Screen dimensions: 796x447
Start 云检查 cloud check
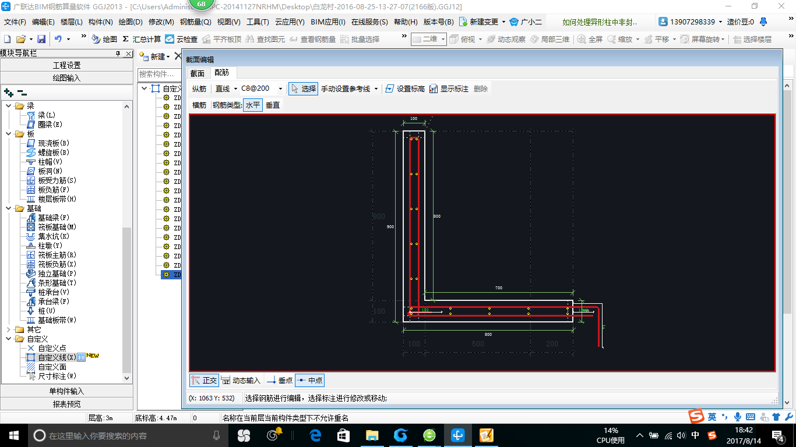(x=181, y=39)
